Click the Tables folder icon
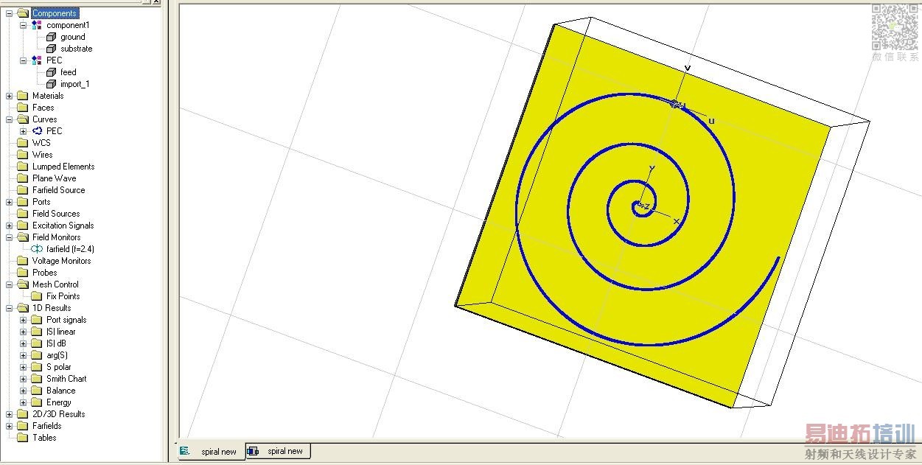 [22, 438]
